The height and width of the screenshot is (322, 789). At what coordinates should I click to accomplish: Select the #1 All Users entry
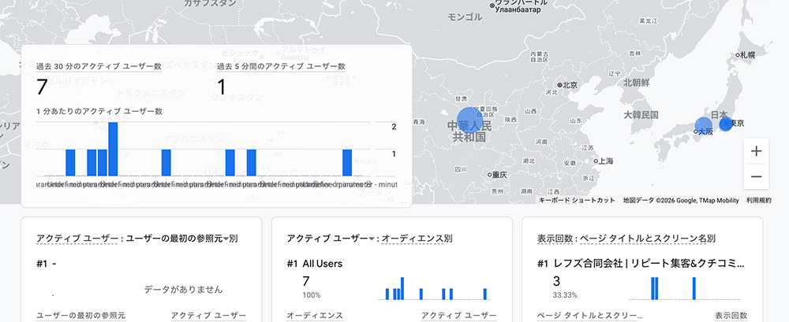coord(315,264)
